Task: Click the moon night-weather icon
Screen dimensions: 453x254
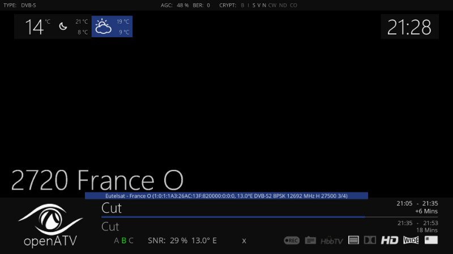Action: tap(63, 27)
